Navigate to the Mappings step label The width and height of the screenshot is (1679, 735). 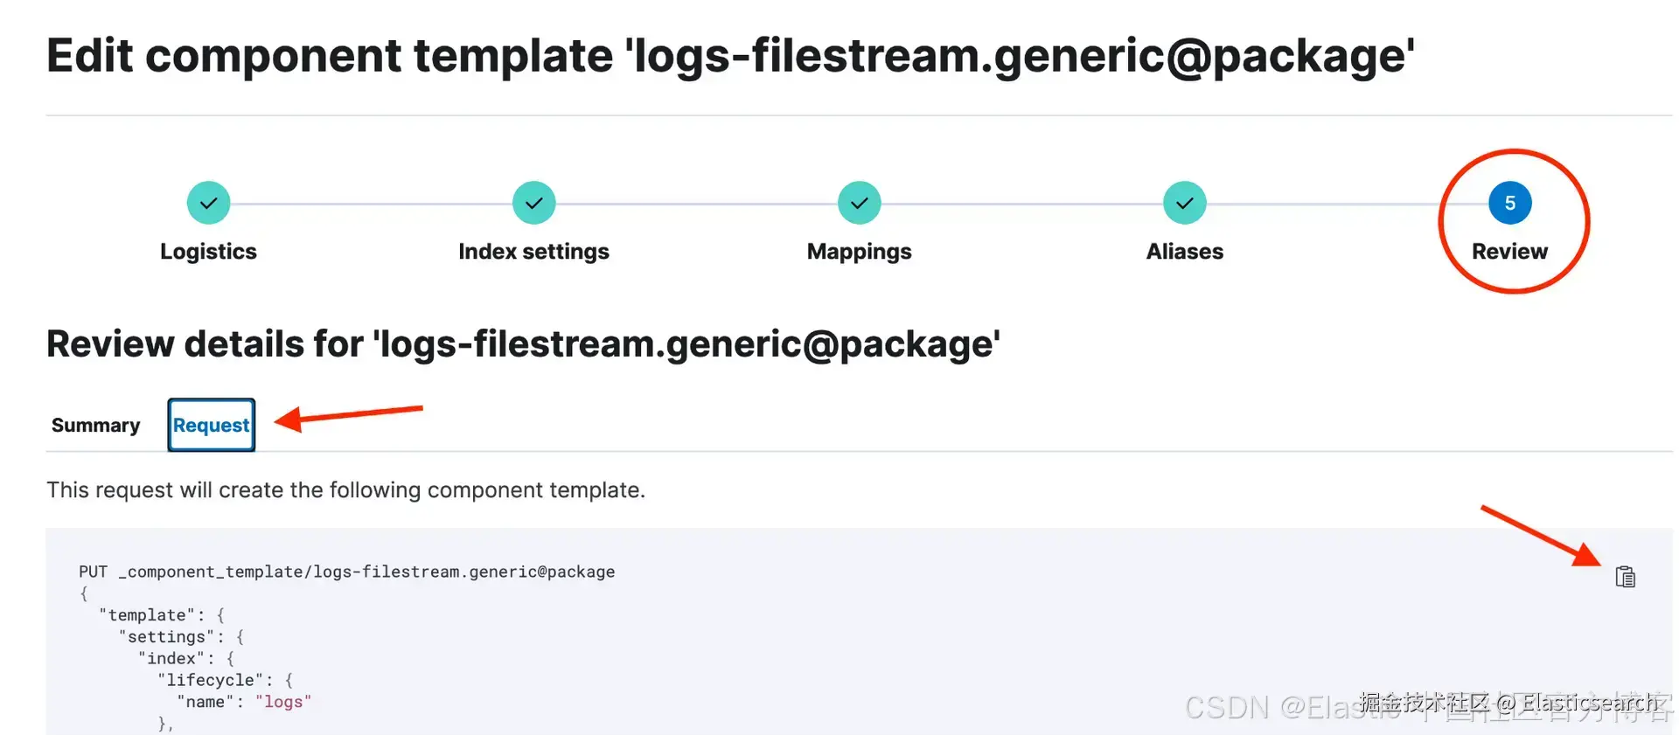point(859,252)
